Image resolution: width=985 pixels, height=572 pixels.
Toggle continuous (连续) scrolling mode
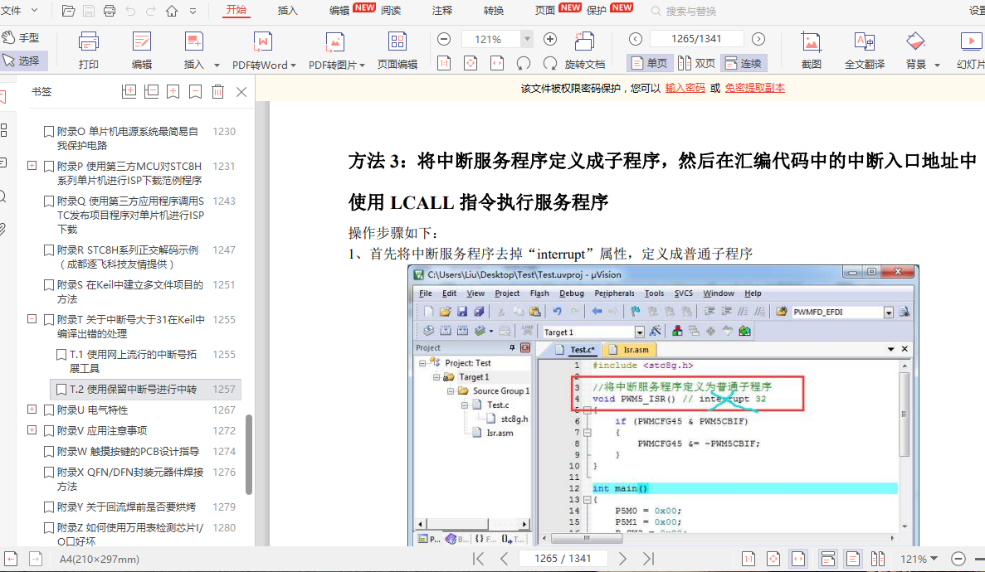coord(744,63)
